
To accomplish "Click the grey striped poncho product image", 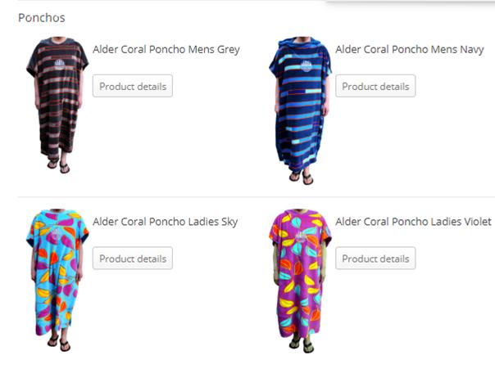I will [57, 106].
